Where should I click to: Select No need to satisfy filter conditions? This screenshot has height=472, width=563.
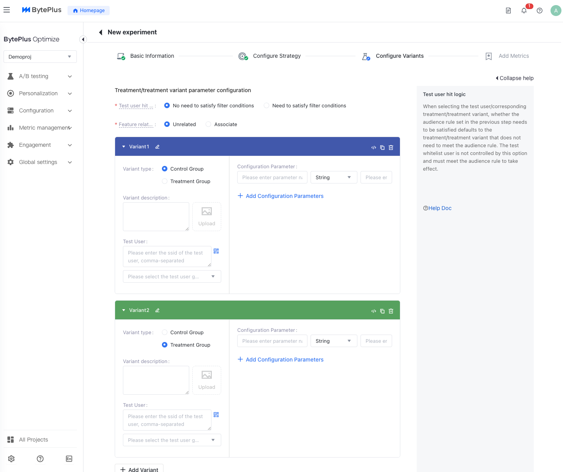pyautogui.click(x=167, y=105)
